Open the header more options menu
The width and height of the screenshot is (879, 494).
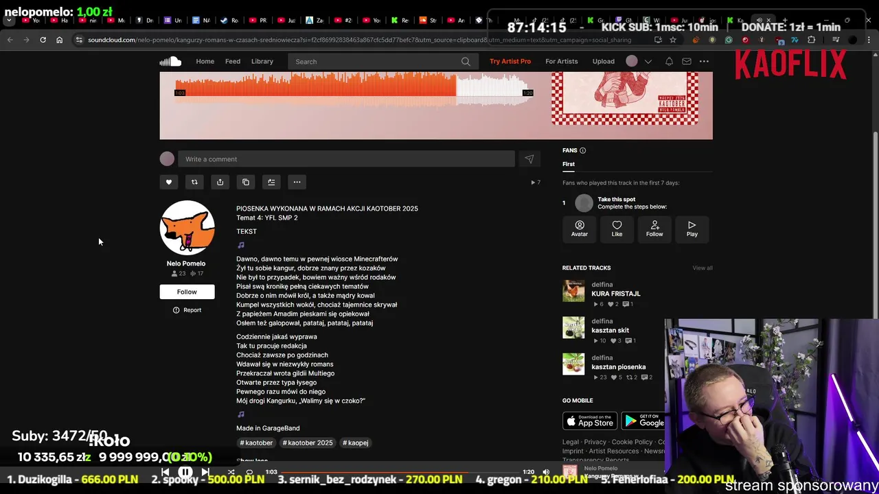click(x=704, y=62)
